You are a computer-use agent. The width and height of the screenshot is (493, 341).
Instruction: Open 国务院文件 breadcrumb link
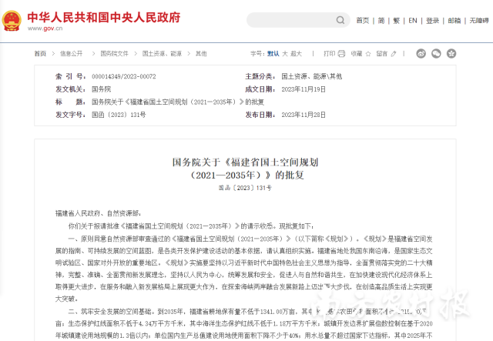tap(115, 54)
